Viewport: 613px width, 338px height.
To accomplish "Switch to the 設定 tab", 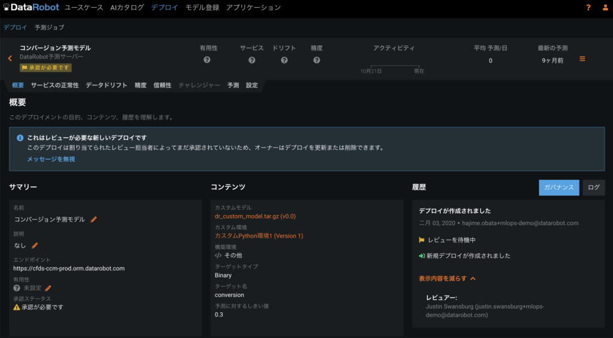I will tap(252, 85).
